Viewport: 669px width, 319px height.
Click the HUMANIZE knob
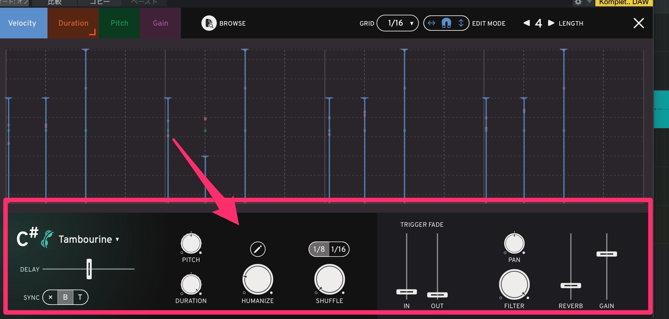click(258, 279)
